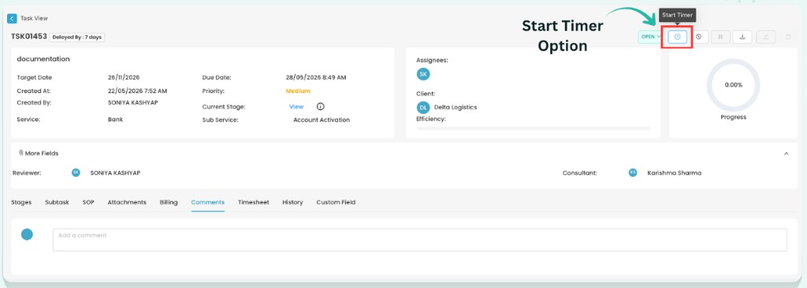Click the Bank service value
This screenshot has width=807, height=288.
tap(115, 120)
